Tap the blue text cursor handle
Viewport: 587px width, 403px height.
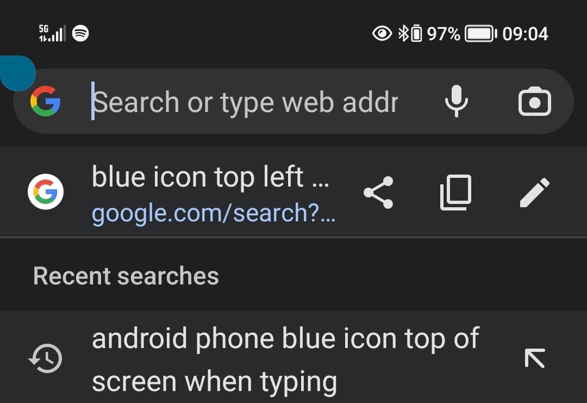[17, 73]
